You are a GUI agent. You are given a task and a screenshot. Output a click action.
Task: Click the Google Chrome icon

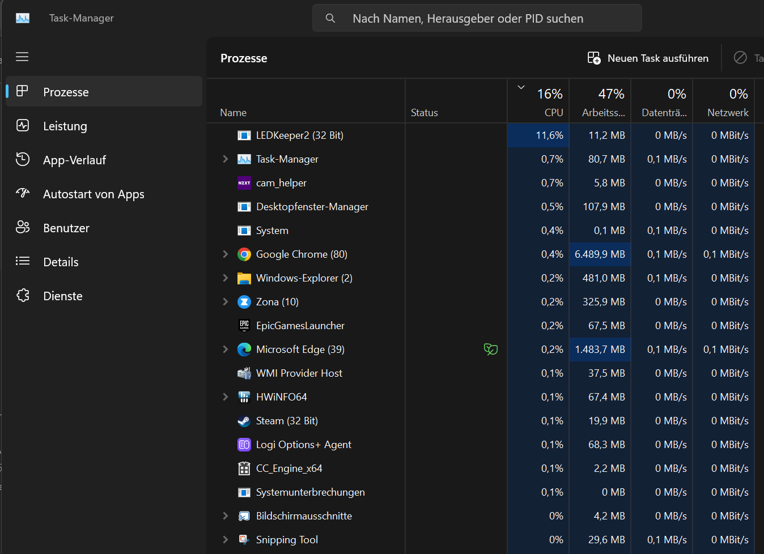tap(244, 254)
